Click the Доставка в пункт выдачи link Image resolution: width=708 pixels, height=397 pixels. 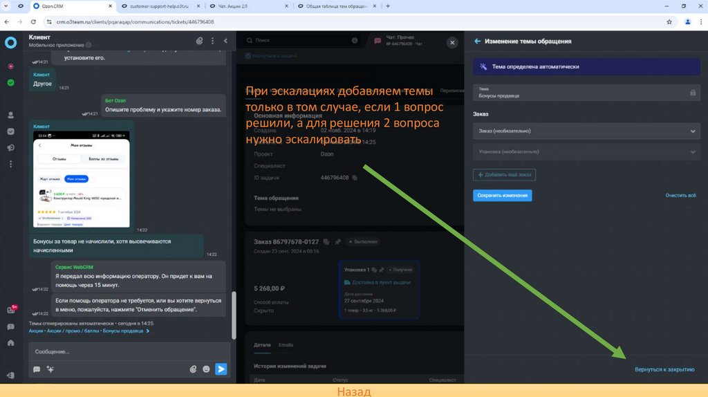point(382,282)
